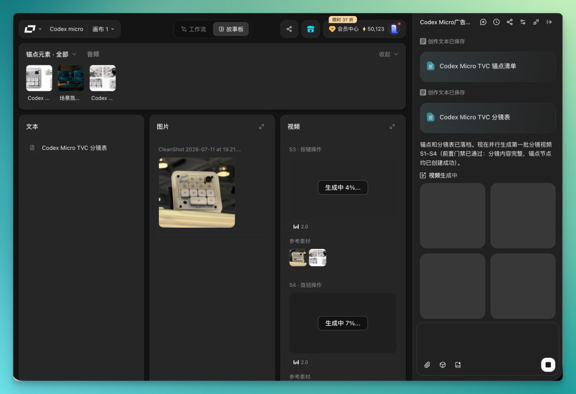Switch to the 故事板 tab
The height and width of the screenshot is (394, 576).
point(231,29)
